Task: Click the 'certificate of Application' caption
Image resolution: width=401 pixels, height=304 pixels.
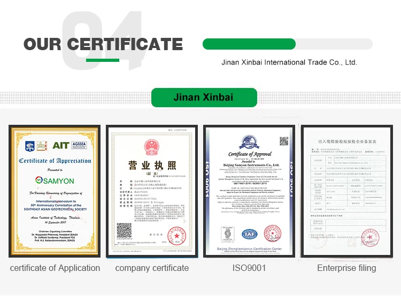Action: click(x=55, y=268)
